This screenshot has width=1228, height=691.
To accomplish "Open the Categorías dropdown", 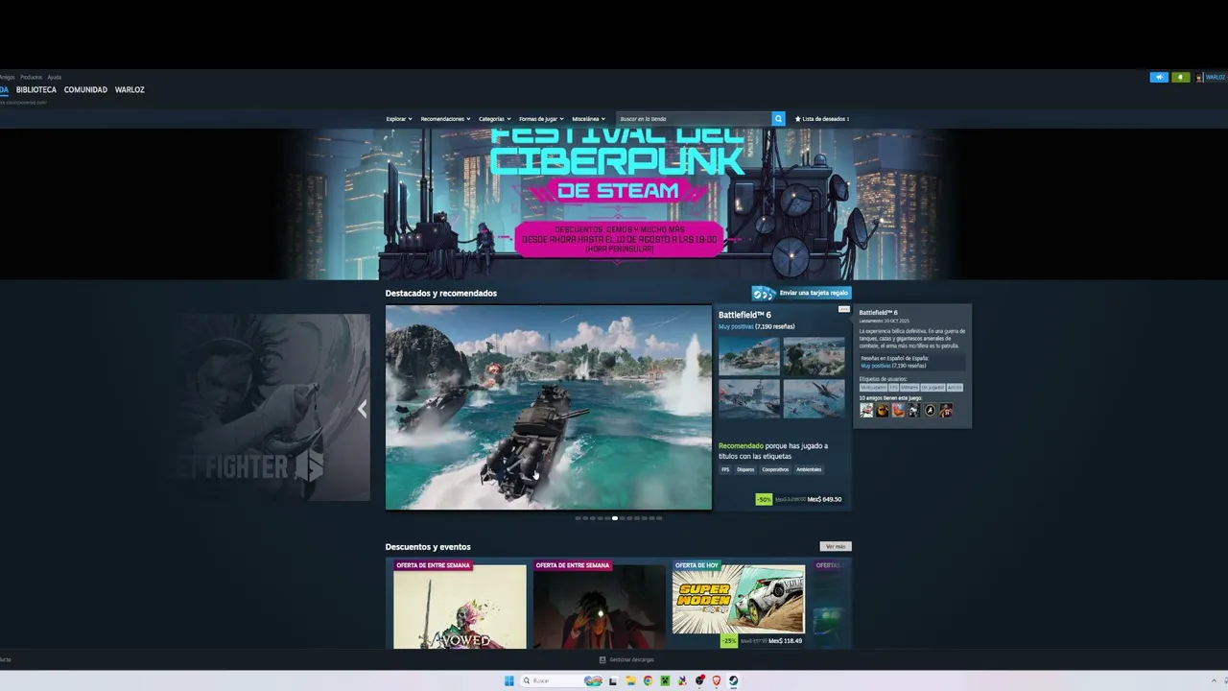I will pos(495,119).
